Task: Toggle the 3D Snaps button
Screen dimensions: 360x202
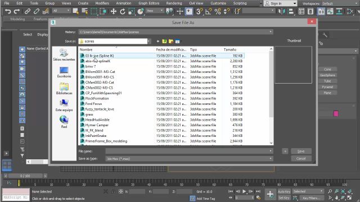Action: tap(199, 11)
